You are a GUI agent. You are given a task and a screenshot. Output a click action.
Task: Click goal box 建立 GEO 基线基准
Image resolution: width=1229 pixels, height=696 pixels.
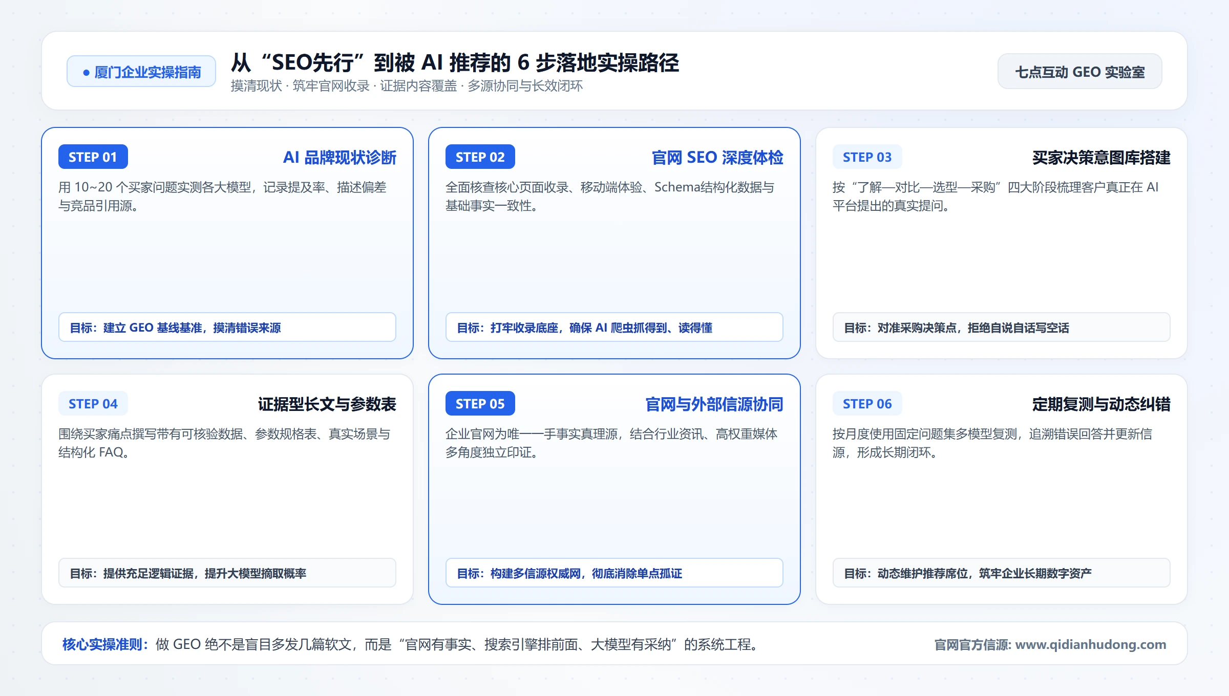(227, 327)
